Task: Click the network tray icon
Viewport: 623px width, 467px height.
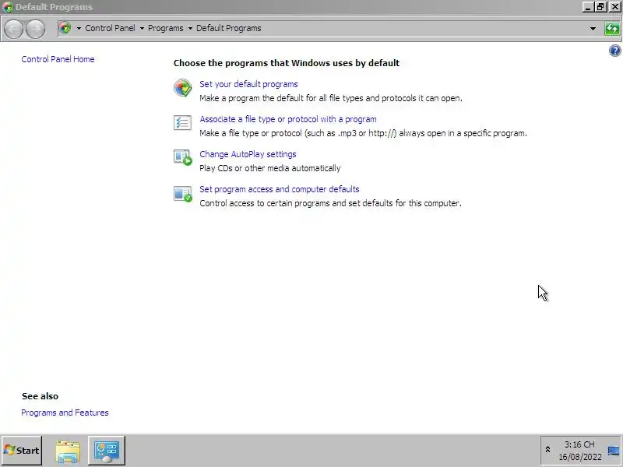Action: (614, 451)
